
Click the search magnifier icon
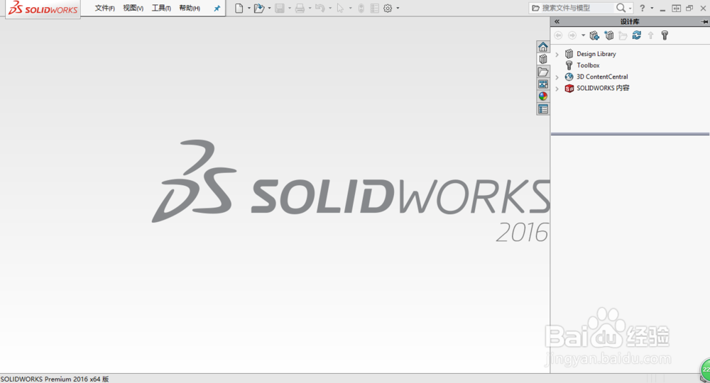[x=621, y=8]
